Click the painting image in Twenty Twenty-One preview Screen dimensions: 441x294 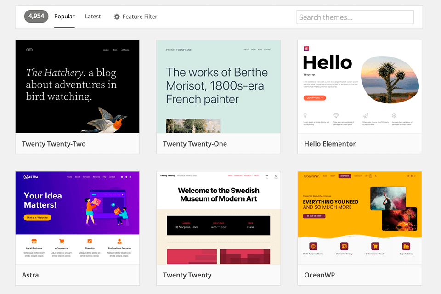[x=193, y=126]
